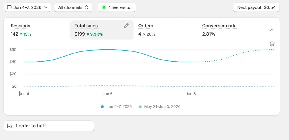Image resolution: width=289 pixels, height=140 pixels.
Task: Click the $20 y-axis label
Action: 13,74
